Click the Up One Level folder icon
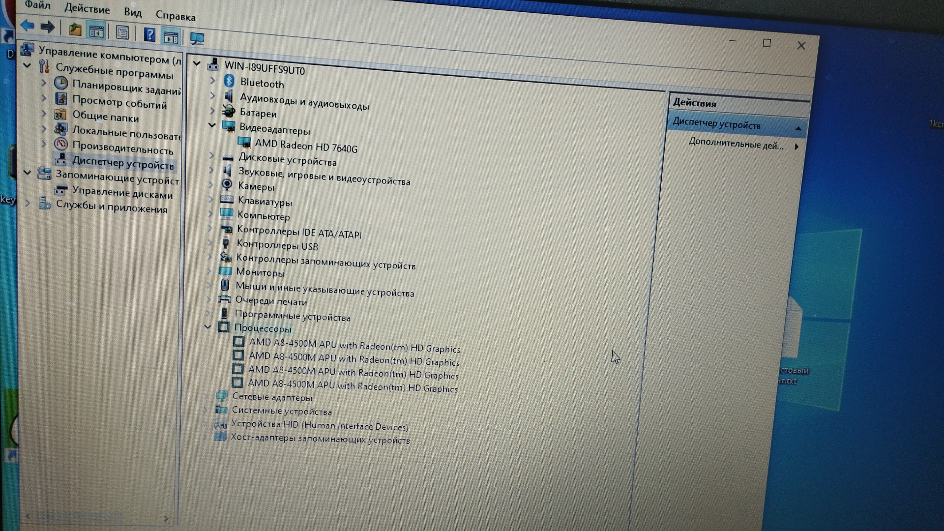This screenshot has width=944, height=531. pyautogui.click(x=75, y=29)
